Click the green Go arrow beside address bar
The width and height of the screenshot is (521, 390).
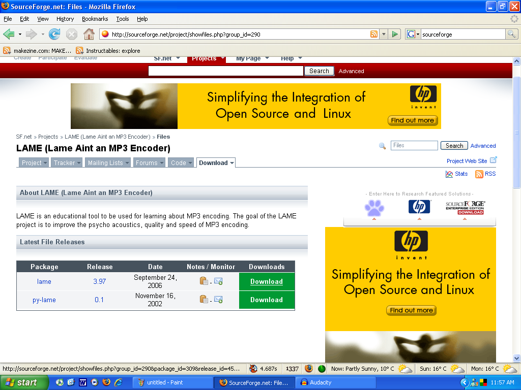coord(395,34)
